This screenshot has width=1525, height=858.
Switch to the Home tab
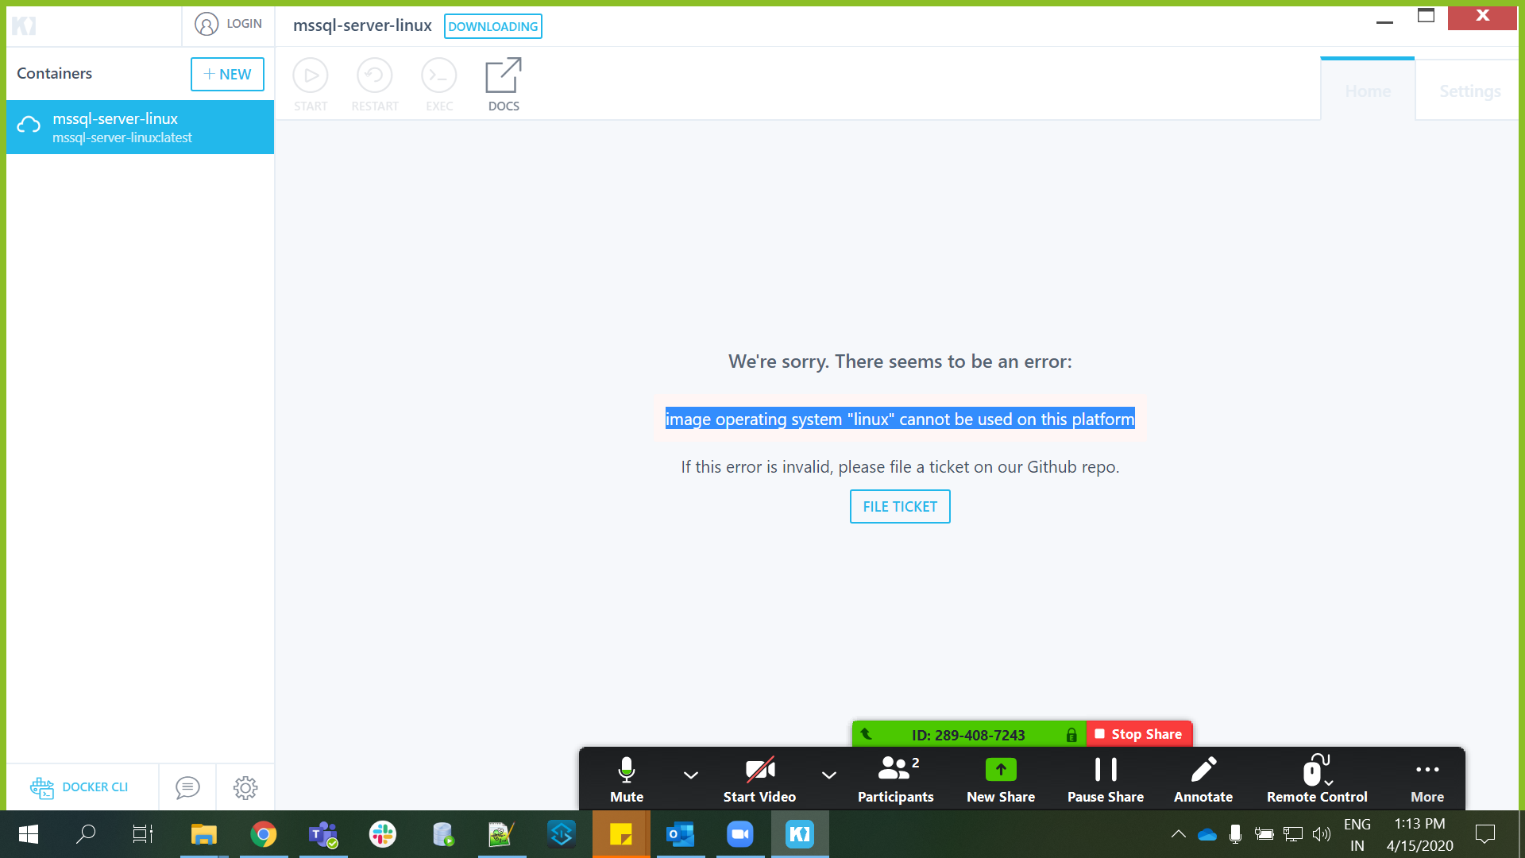coord(1367,91)
